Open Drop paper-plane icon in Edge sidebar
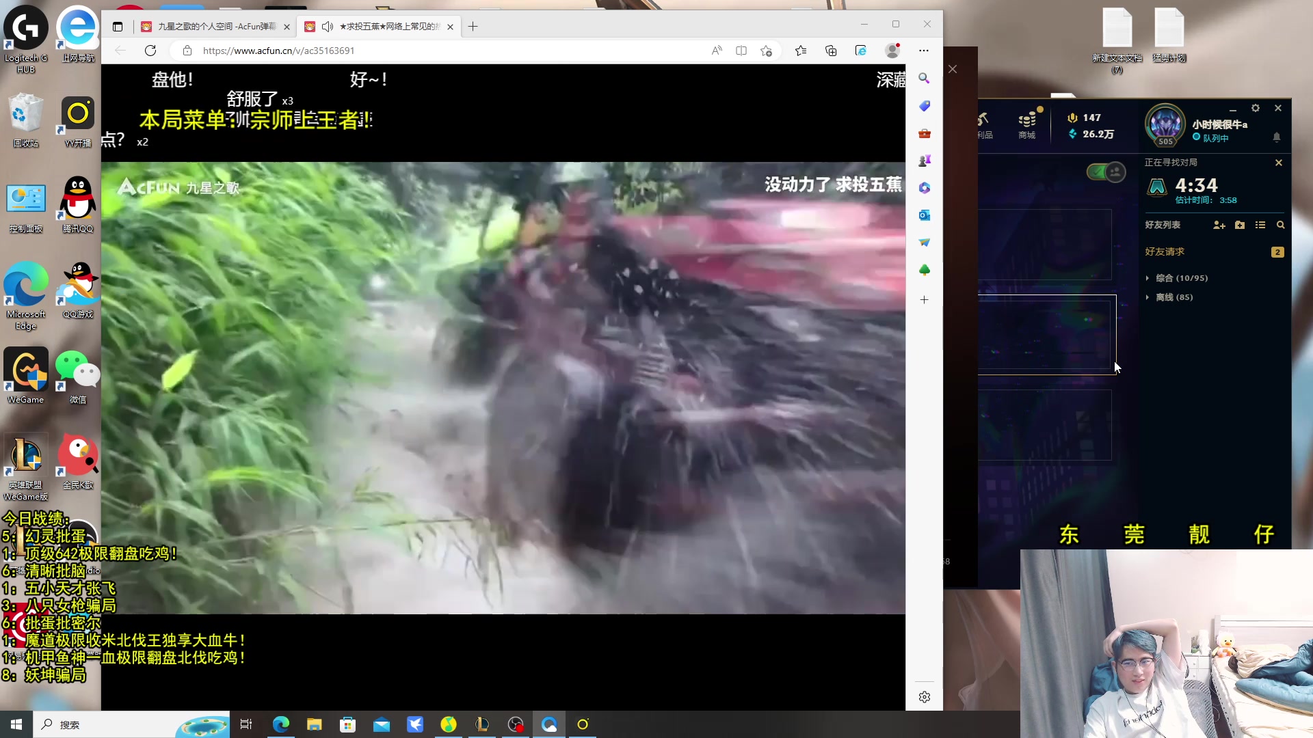Screen dimensions: 1313x738 (x=924, y=243)
